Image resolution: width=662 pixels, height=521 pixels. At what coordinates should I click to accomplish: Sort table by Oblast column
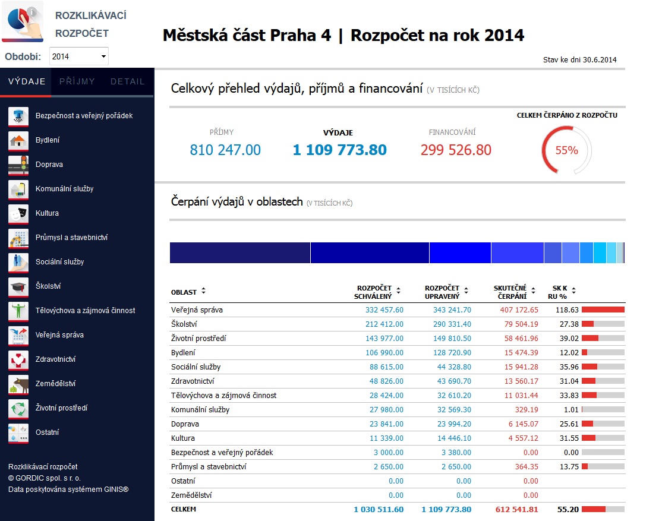(203, 291)
